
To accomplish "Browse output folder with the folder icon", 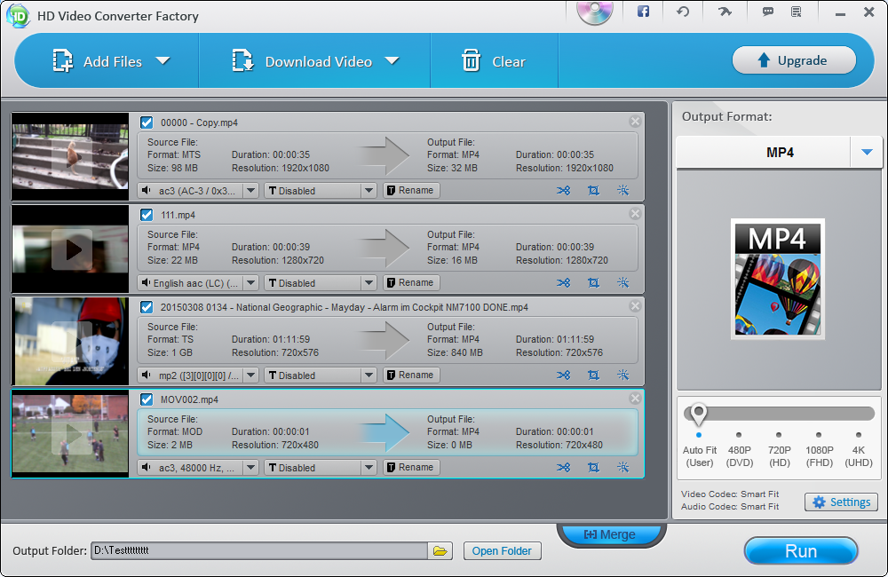I will [x=440, y=550].
